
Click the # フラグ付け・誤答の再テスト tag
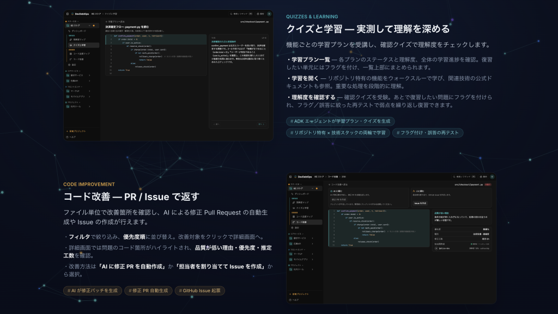tap(428, 132)
